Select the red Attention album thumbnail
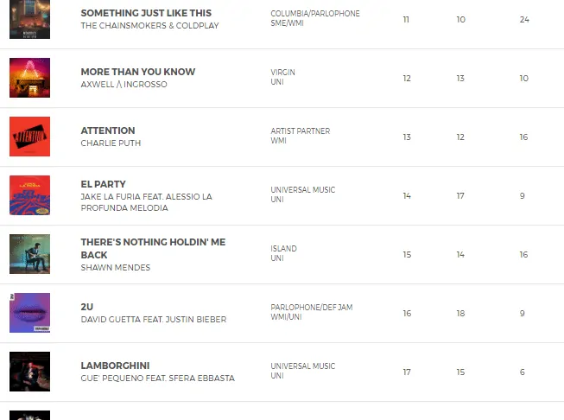 29,137
